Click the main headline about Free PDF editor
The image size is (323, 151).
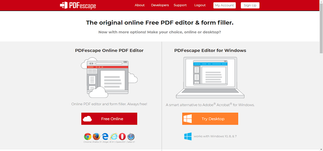pos(160,23)
